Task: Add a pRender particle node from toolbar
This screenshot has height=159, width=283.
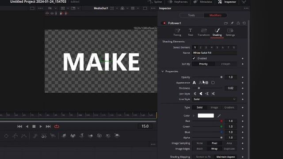Action: point(53,136)
